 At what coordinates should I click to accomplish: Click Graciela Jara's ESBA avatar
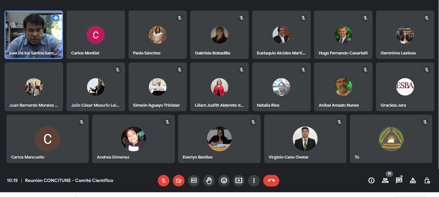tap(405, 87)
